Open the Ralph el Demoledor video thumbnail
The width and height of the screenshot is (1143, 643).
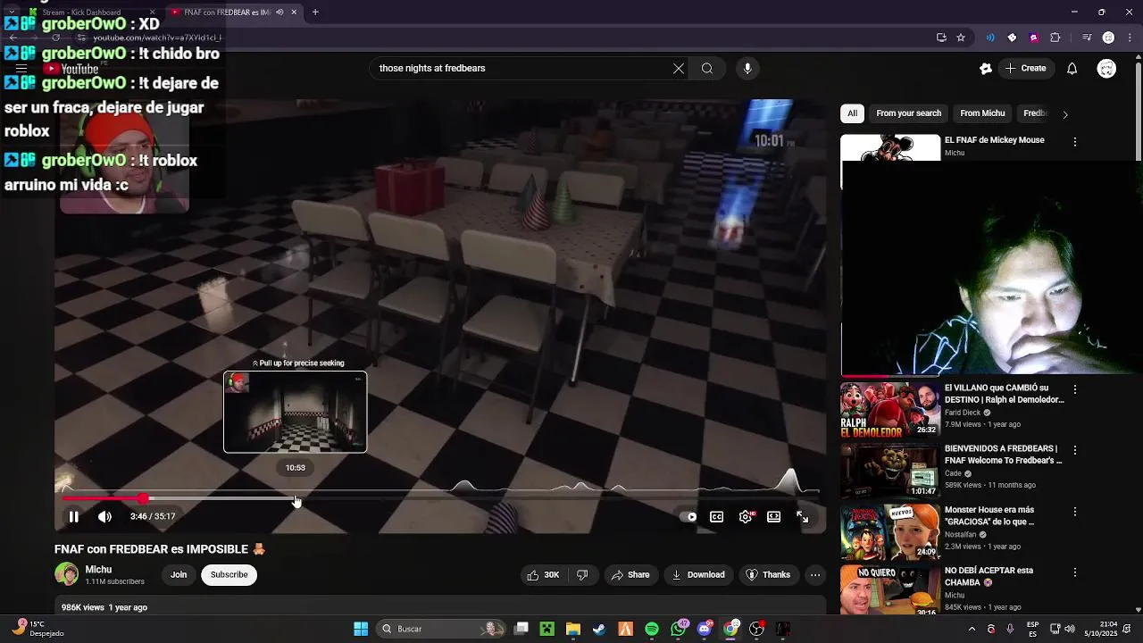pyautogui.click(x=890, y=409)
